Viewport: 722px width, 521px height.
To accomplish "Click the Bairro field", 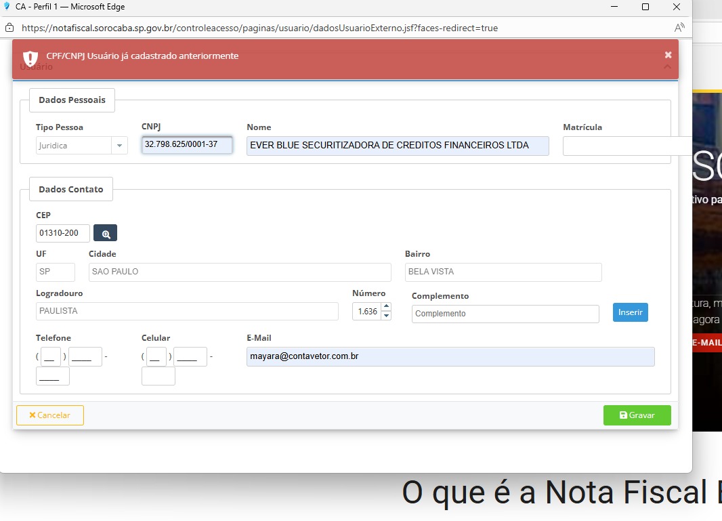I will 503,272.
